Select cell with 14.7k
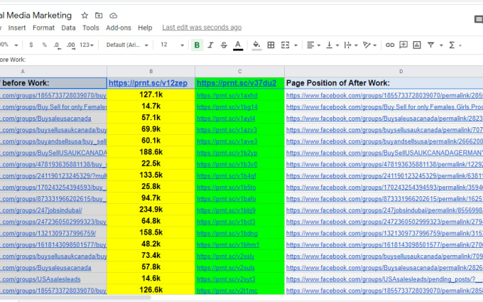This screenshot has height=302, width=483. tap(151, 106)
